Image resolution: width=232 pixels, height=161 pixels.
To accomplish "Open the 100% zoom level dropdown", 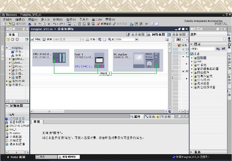I will coord(137,39).
